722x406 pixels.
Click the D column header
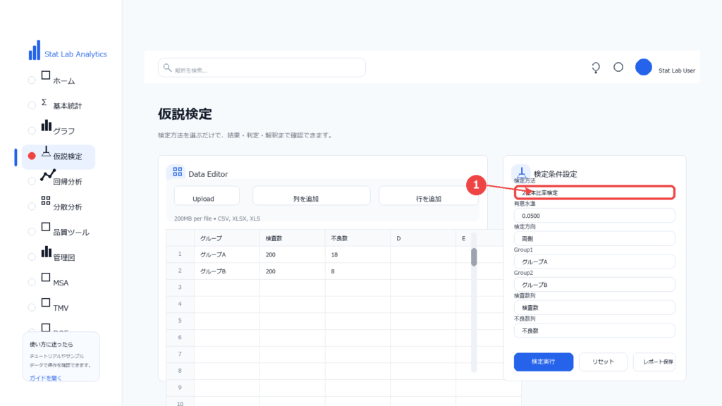pyautogui.click(x=423, y=238)
